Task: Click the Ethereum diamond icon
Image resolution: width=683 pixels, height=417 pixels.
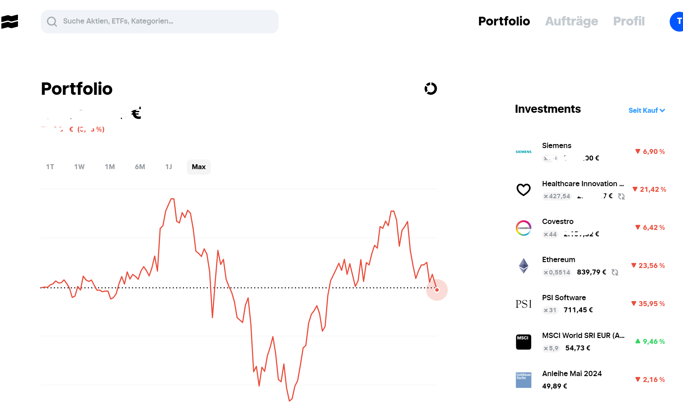Action: (x=523, y=266)
